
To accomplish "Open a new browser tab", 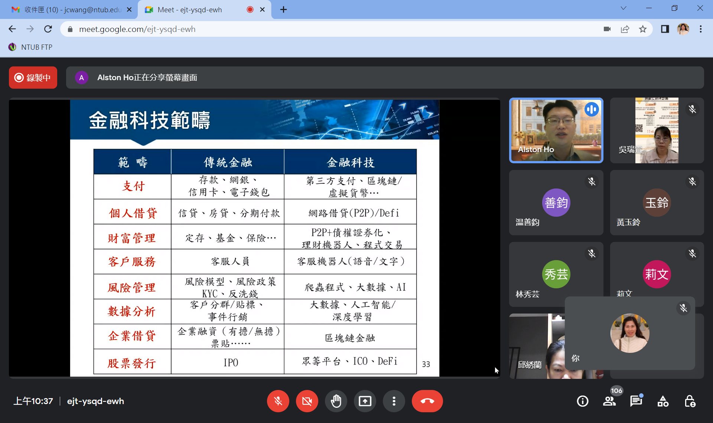I will pyautogui.click(x=283, y=10).
